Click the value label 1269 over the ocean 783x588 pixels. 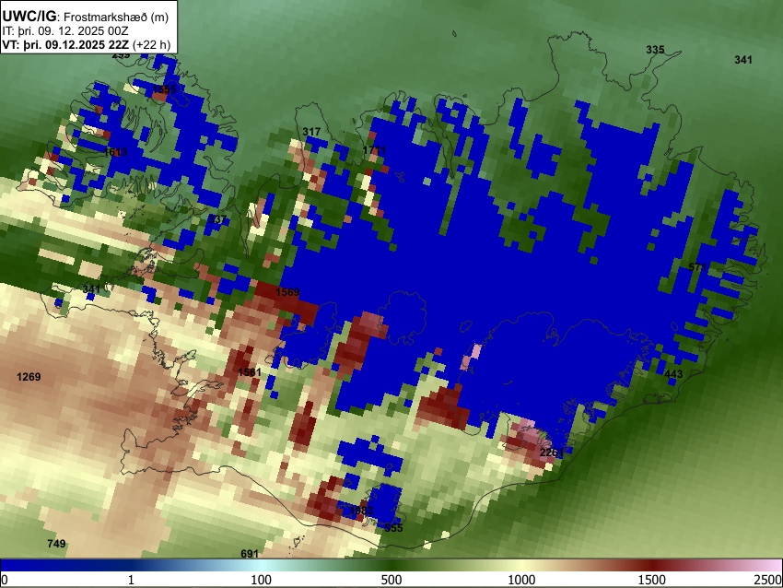point(29,376)
